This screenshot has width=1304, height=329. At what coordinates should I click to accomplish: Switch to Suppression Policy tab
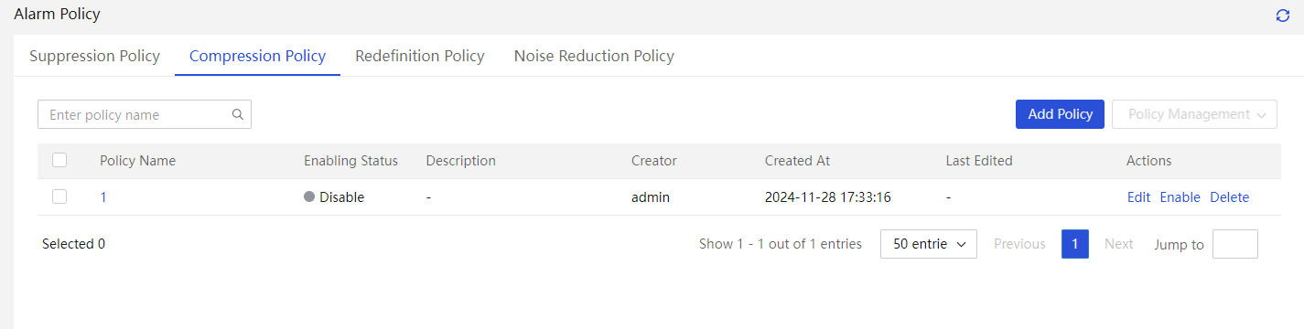click(94, 56)
